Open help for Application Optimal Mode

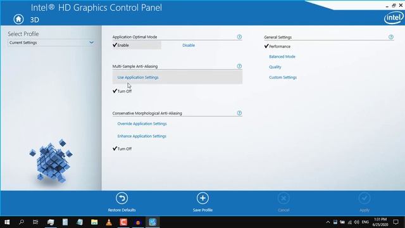[239, 37]
